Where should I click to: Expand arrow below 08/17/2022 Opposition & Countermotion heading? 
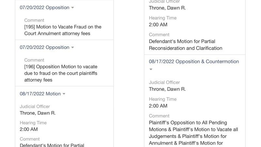click(151, 69)
